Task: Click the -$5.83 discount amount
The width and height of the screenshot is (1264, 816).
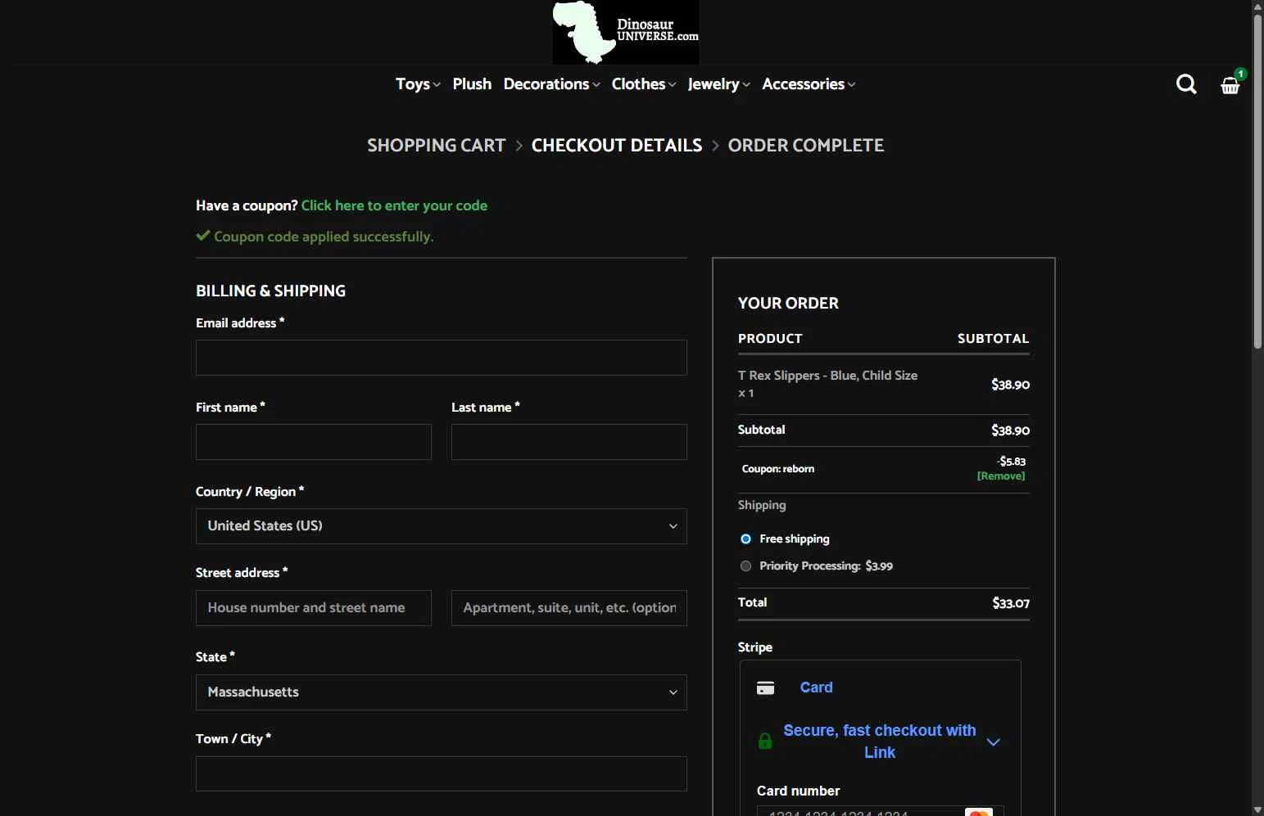Action: (x=1011, y=462)
